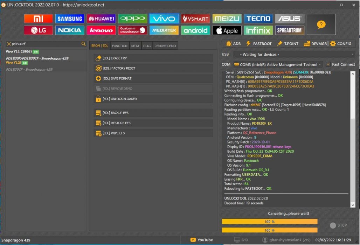360x245 pixels.
Task: Select the MediaTek brand tile
Action: point(164,30)
